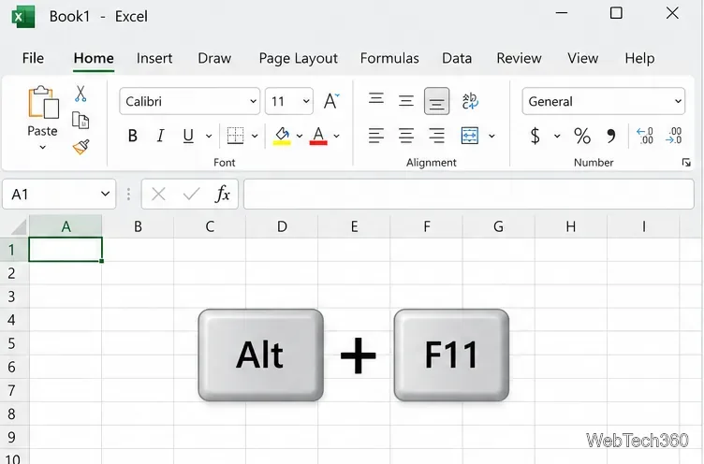This screenshot has height=464, width=704.
Task: Click the Insert Function fx icon
Action: [223, 194]
